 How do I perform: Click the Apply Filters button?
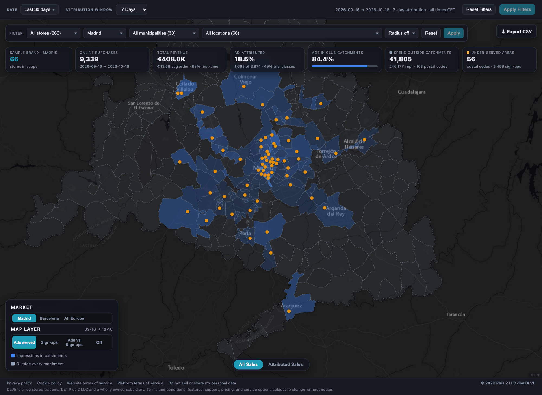click(x=517, y=9)
